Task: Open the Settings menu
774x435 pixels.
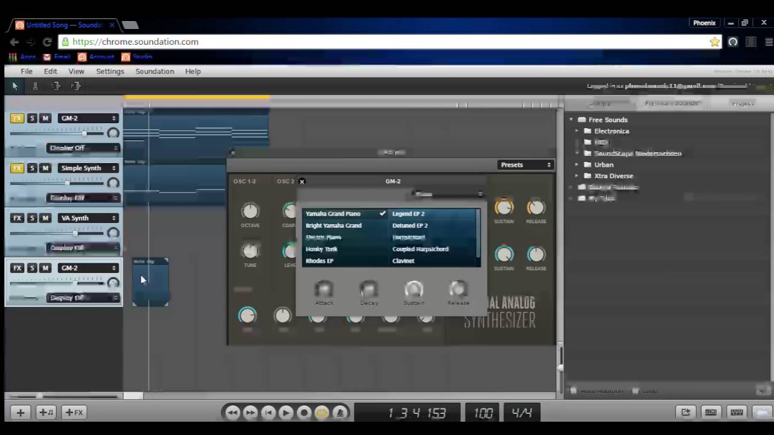Action: pos(110,71)
